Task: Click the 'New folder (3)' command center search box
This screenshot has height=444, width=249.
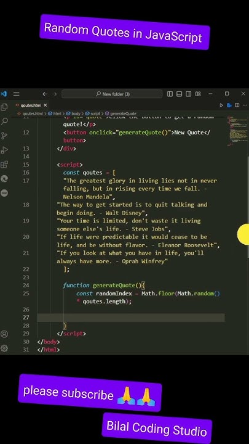Action: pos(112,94)
